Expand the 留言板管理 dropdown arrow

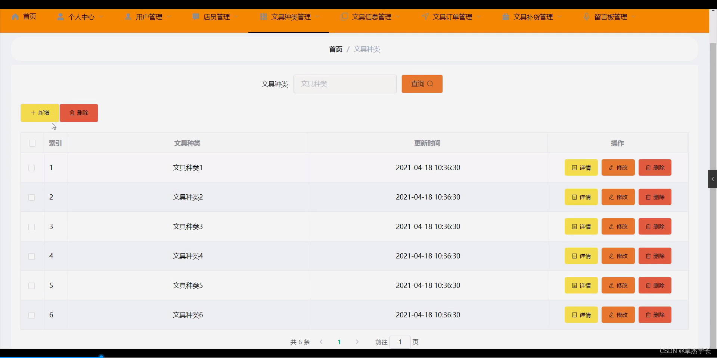tap(634, 17)
